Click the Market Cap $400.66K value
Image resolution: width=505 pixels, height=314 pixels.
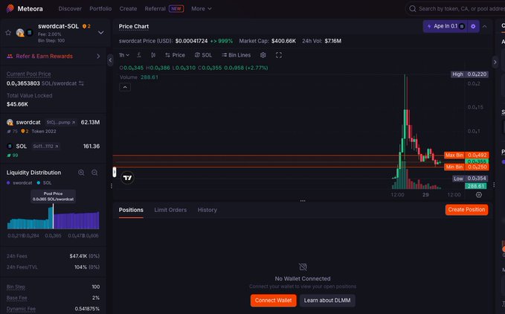283,41
